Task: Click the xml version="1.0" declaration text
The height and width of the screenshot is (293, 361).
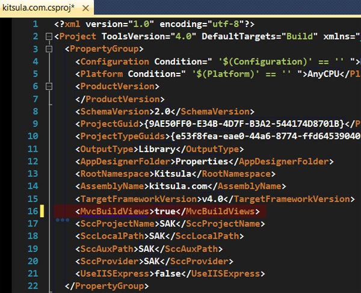Action: tap(154, 24)
